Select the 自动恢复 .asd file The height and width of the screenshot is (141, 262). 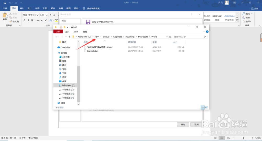coord(100,47)
